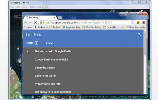The width and height of the screenshot is (158, 100).
Task: Click the new tab button
Action: pos(60,18)
